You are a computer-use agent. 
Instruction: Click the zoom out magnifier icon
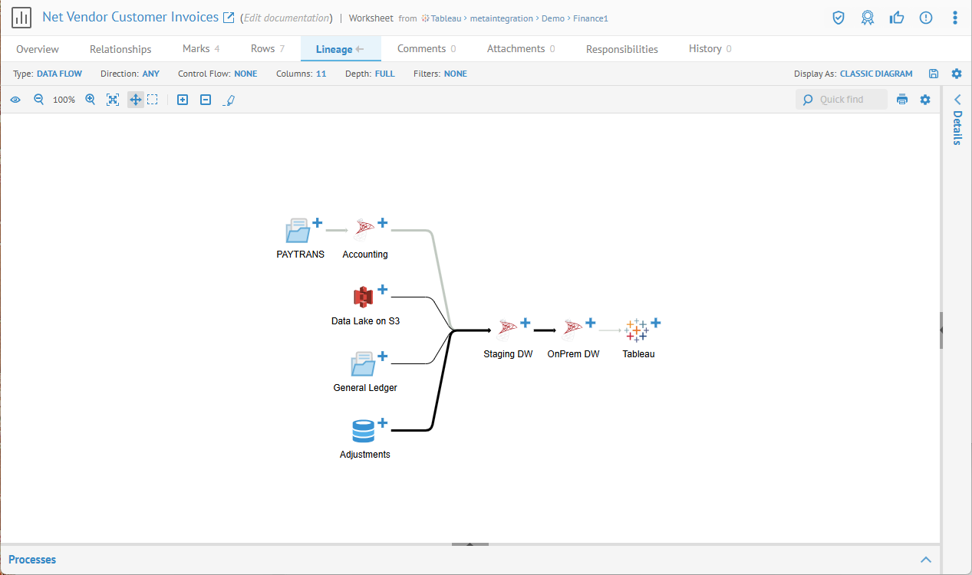(x=38, y=100)
